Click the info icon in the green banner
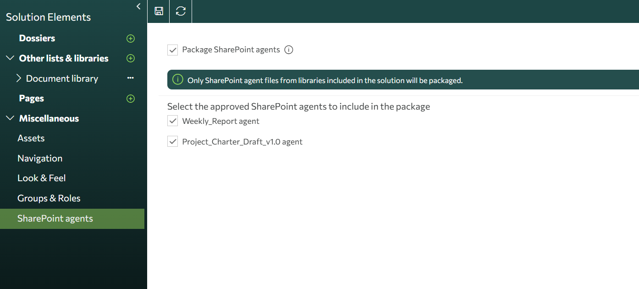 click(177, 79)
